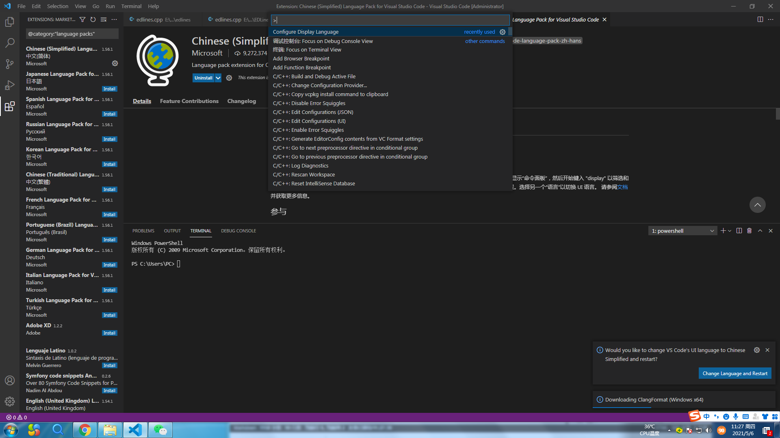The image size is (780, 438).
Task: Switch to the Changelog tab
Action: (242, 101)
